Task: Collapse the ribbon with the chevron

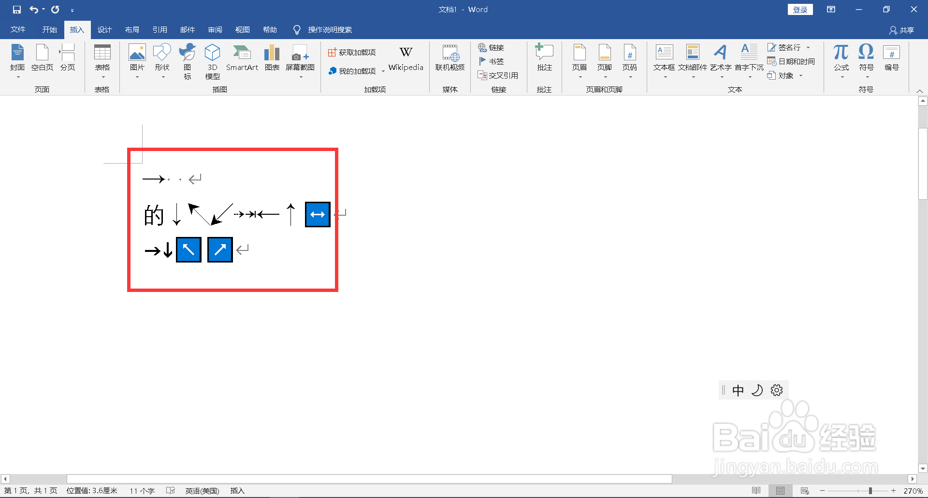Action: (920, 91)
